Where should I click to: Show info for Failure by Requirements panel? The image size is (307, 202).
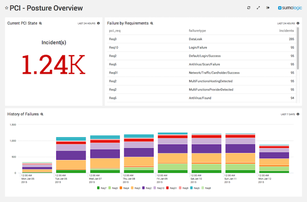[298, 23]
